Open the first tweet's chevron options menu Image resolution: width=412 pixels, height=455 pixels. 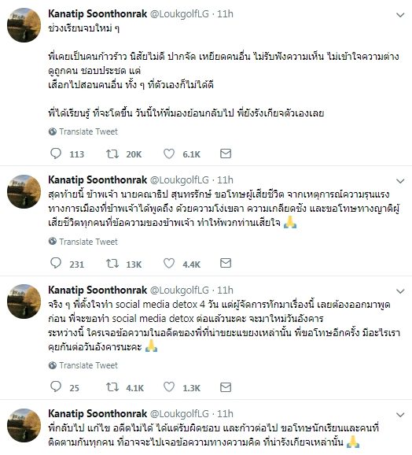pyautogui.click(x=400, y=15)
